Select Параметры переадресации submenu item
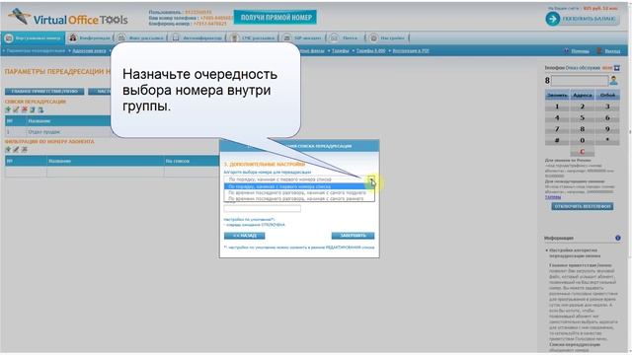The image size is (632, 355). (x=36, y=51)
